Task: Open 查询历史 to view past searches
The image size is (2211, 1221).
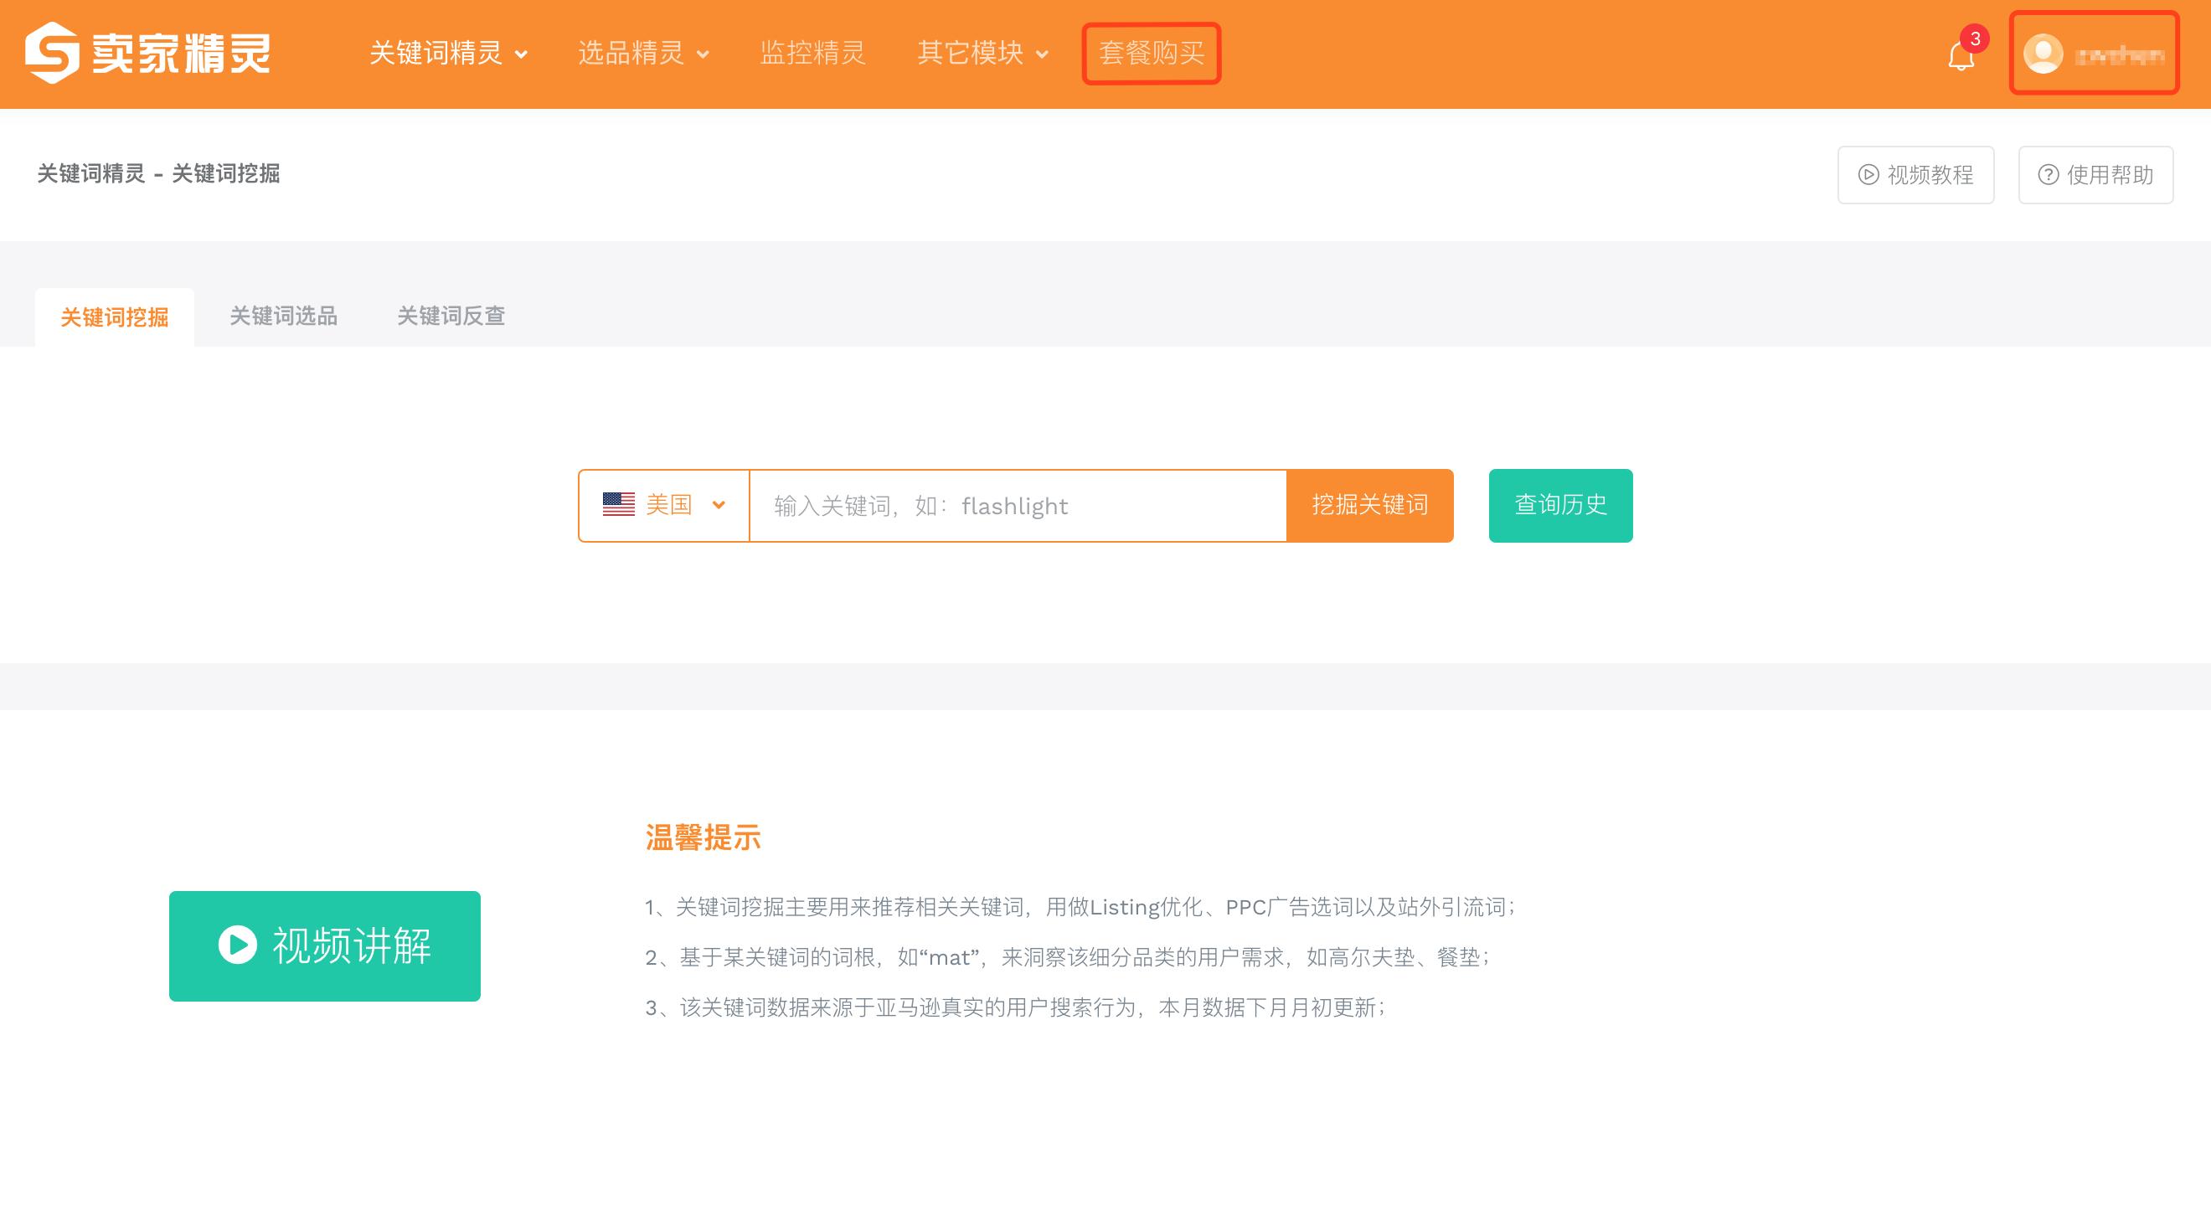Action: tap(1559, 504)
